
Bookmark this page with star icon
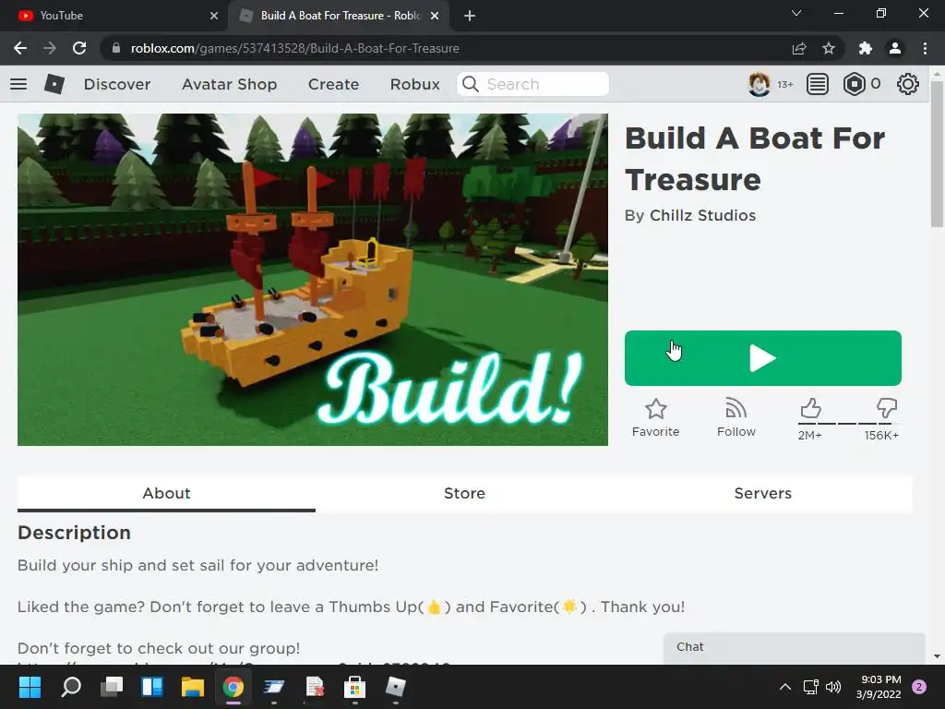pos(829,48)
